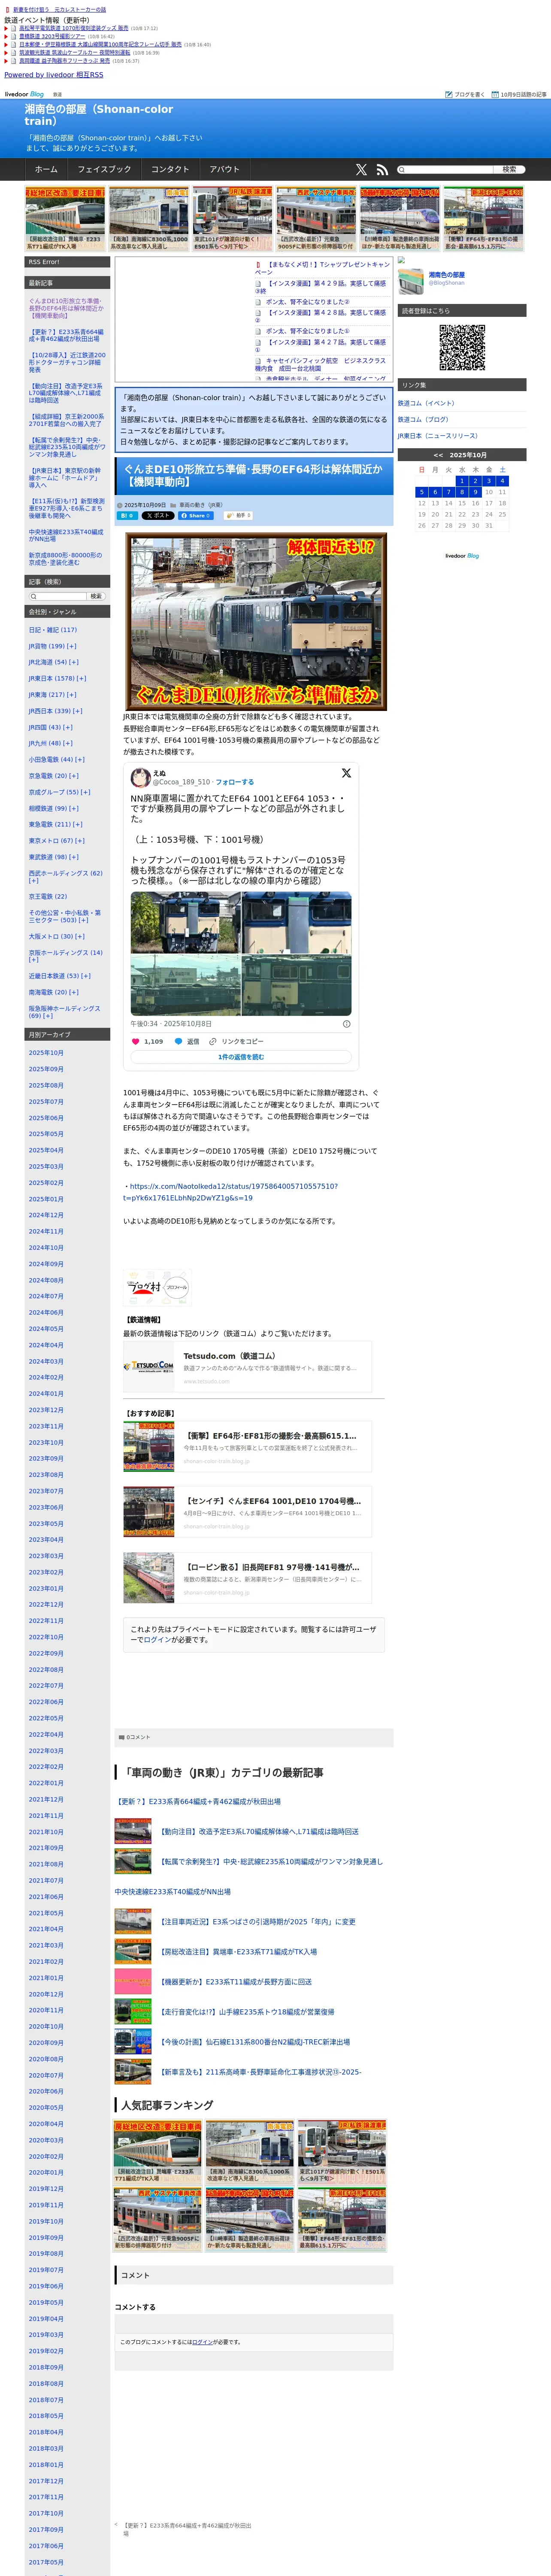
Task: Share the article with the X ポスト button
Action: click(158, 516)
